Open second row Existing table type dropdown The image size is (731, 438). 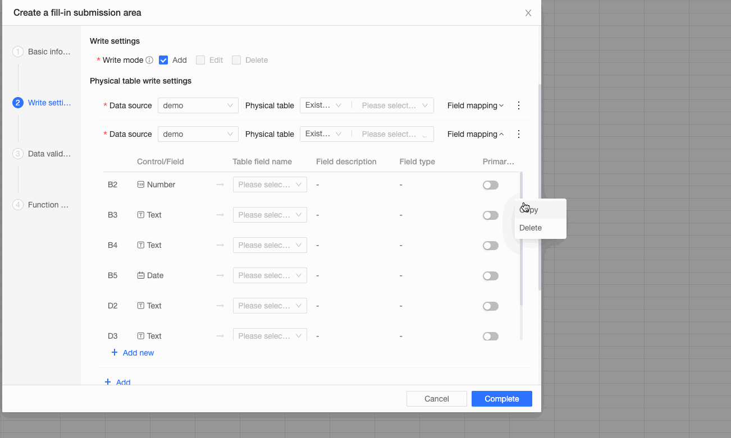click(x=324, y=134)
